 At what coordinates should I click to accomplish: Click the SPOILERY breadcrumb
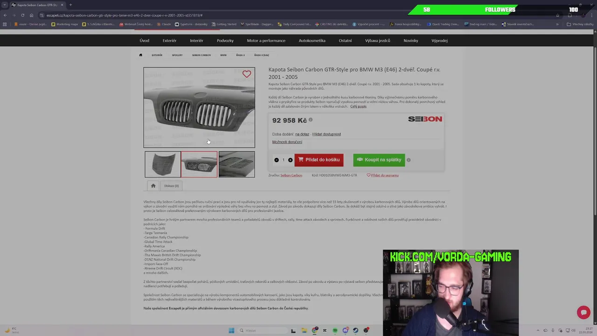pos(177,55)
